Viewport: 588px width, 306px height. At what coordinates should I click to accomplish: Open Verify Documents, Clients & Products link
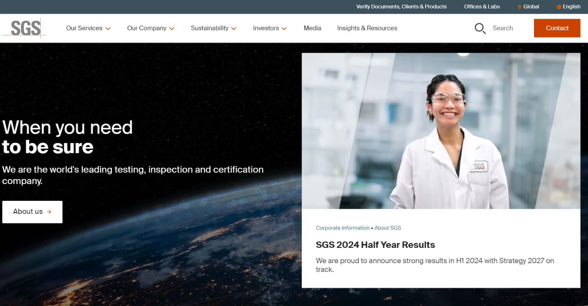[401, 7]
